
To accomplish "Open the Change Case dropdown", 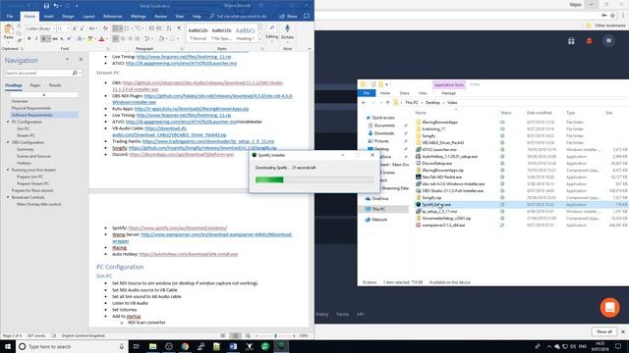I will (92, 28).
